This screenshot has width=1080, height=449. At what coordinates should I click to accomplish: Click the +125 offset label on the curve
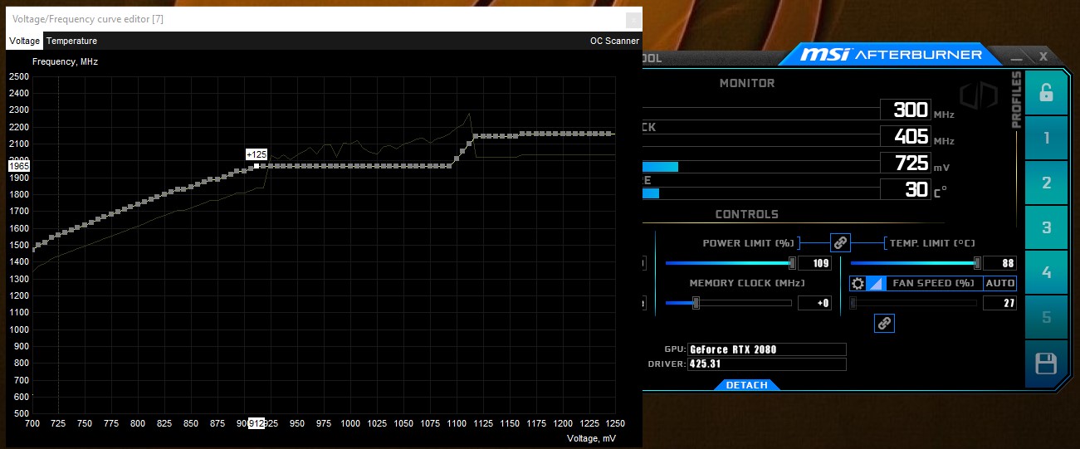click(x=257, y=154)
